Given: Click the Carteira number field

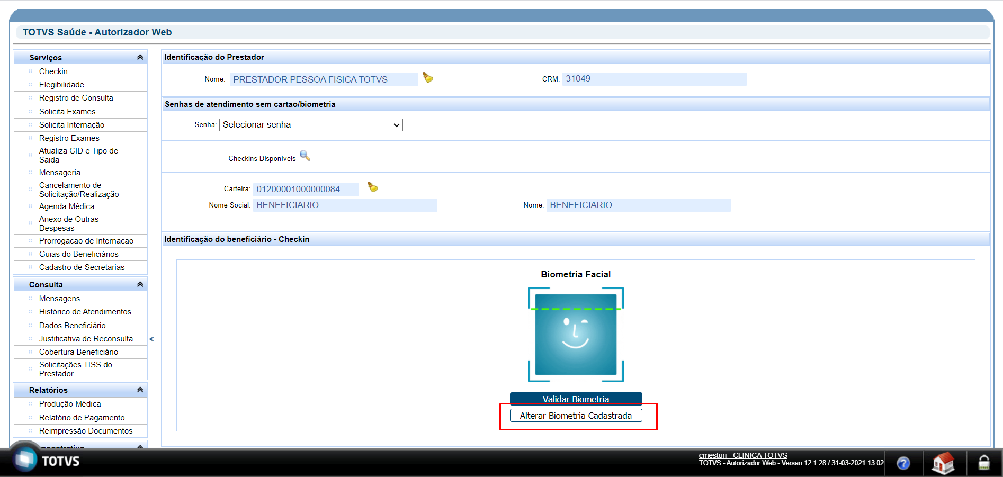Looking at the screenshot, I should 306,189.
